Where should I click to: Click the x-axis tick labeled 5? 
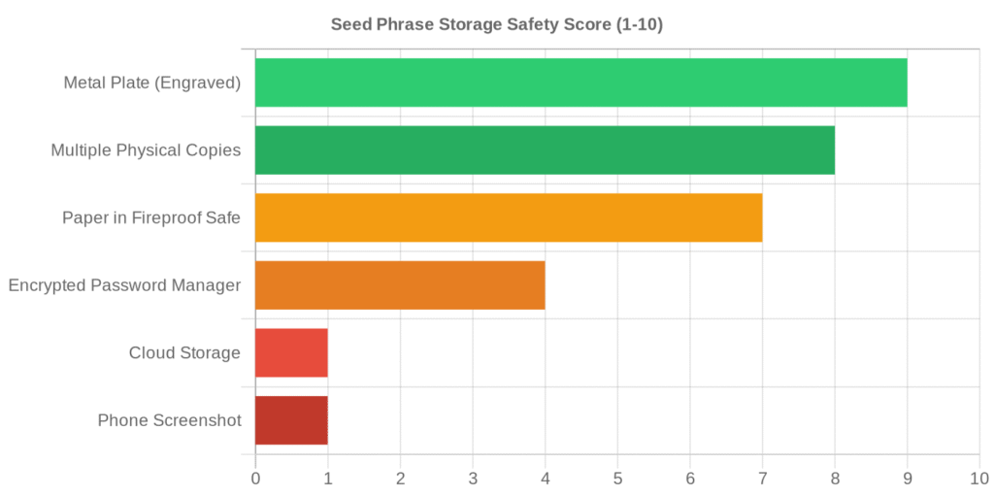(x=617, y=478)
